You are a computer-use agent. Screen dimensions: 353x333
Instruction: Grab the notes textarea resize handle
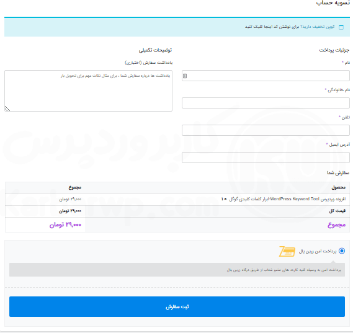[7, 109]
